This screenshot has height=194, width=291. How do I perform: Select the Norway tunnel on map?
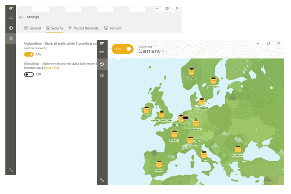[x=192, y=71]
